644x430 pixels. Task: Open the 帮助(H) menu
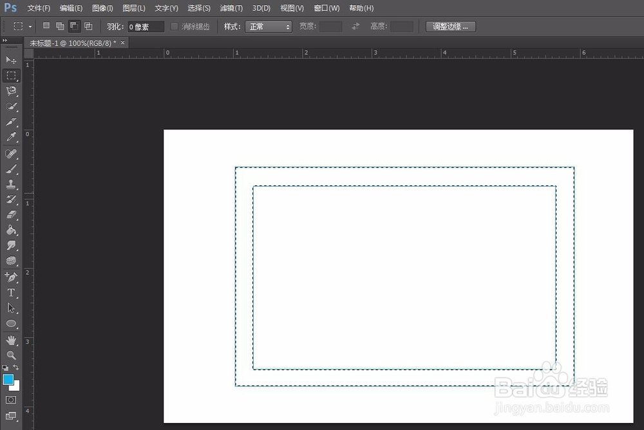[x=361, y=8]
